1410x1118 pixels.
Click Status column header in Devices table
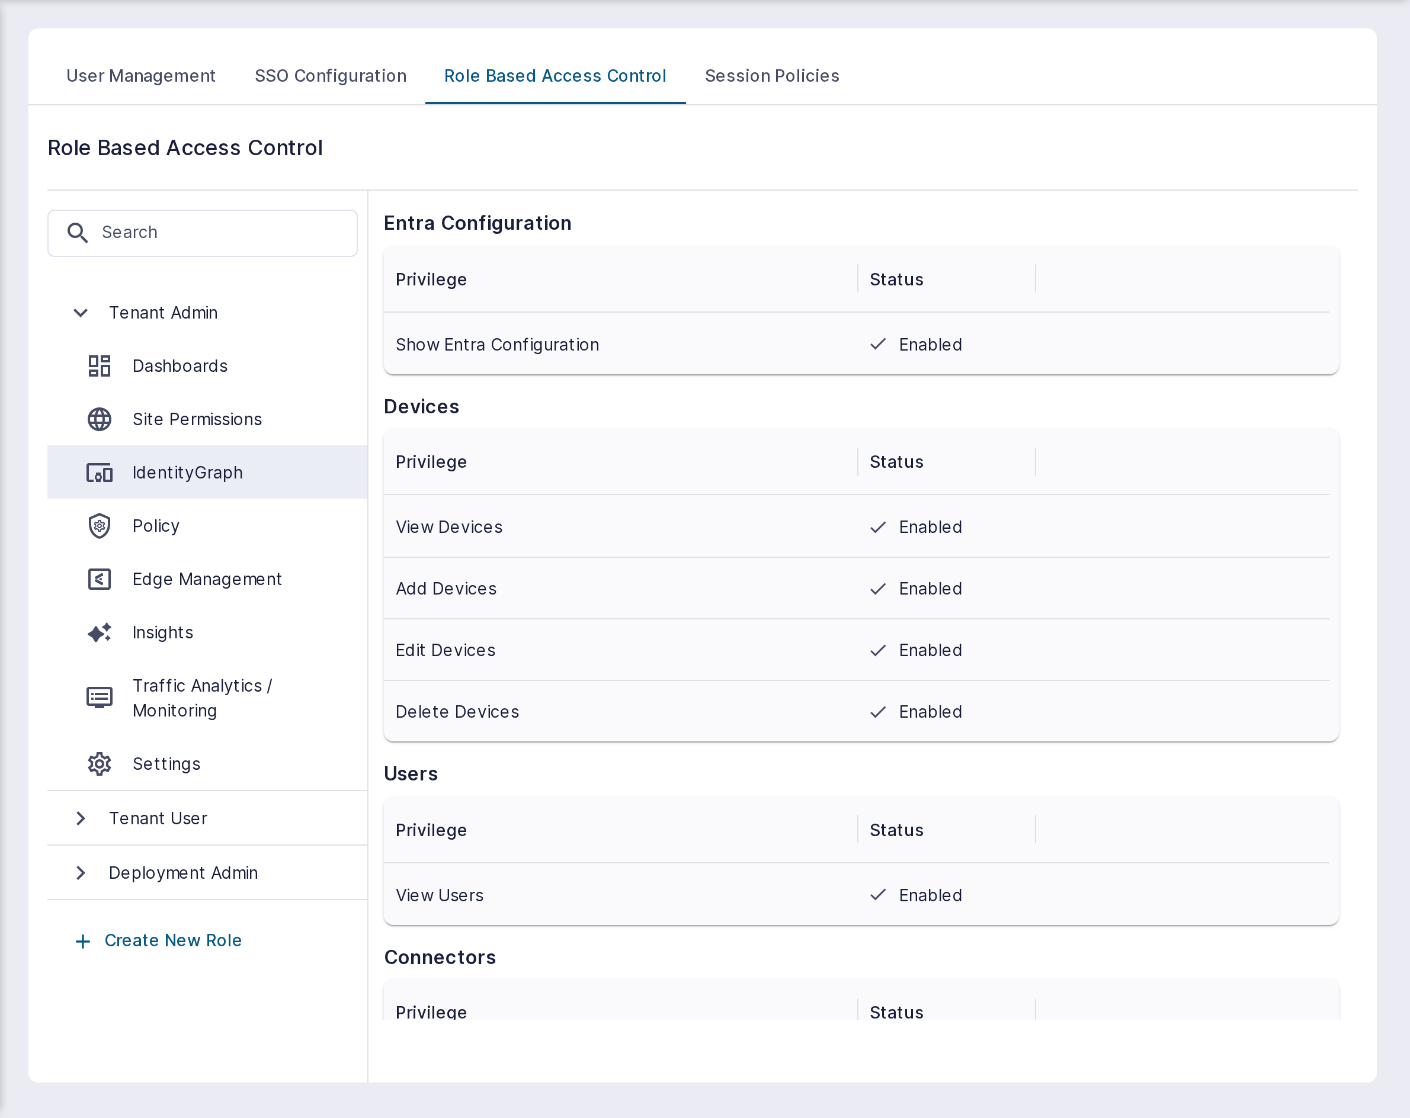(896, 461)
